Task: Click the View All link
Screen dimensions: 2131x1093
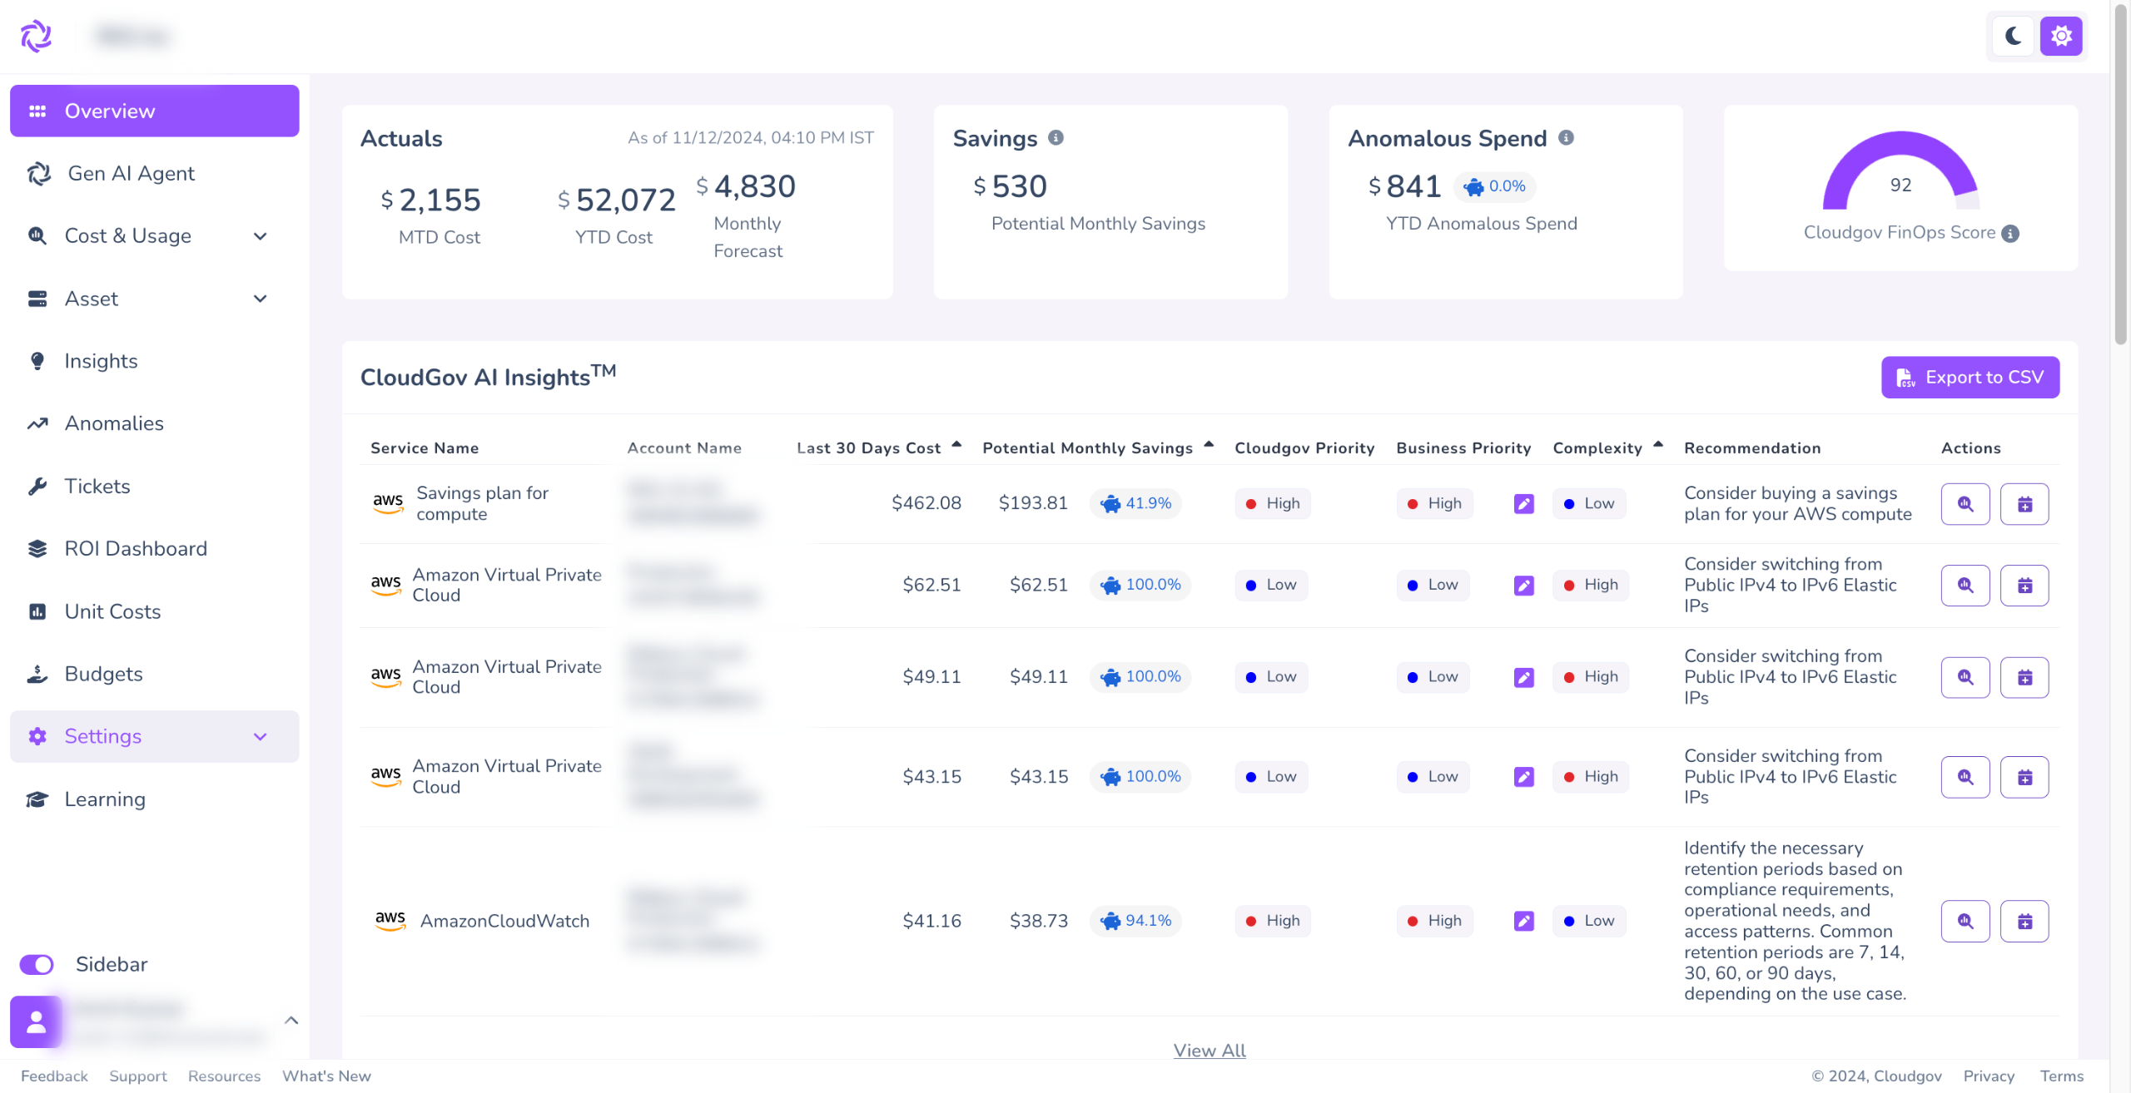Action: (1209, 1050)
